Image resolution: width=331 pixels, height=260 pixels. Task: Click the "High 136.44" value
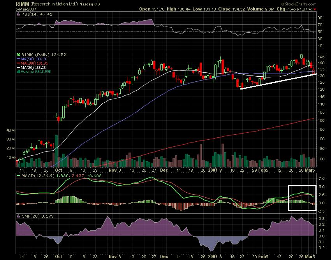tap(179, 9)
